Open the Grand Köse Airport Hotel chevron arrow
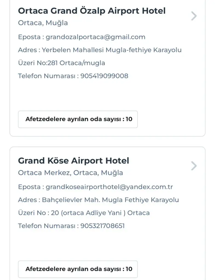 tap(194, 166)
